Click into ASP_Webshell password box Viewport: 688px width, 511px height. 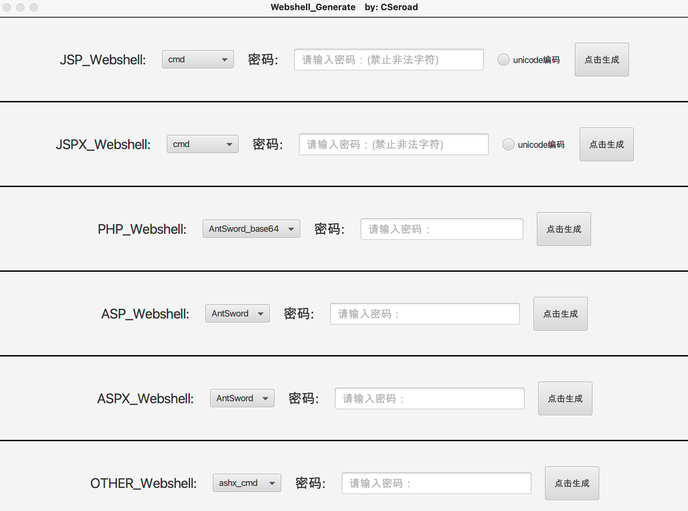coord(425,314)
